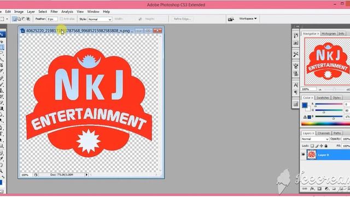
Task: Click the Refine Edge button
Action: [x=182, y=19]
